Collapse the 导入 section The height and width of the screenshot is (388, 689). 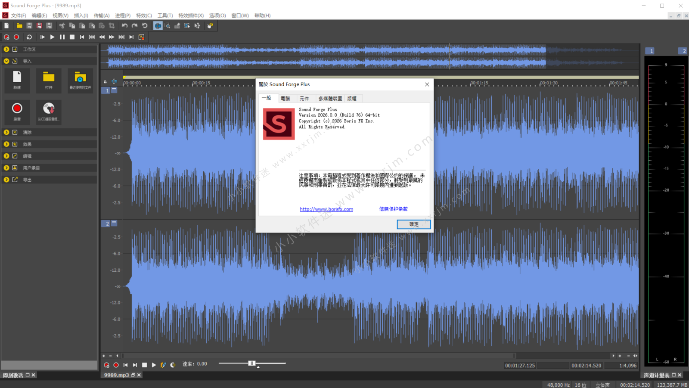[6, 61]
